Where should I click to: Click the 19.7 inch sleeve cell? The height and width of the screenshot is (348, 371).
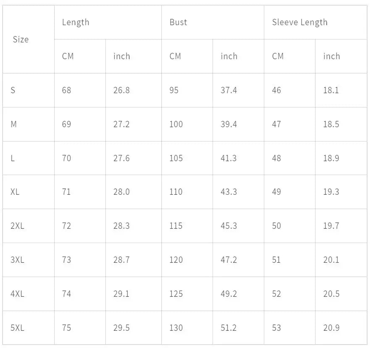331,226
